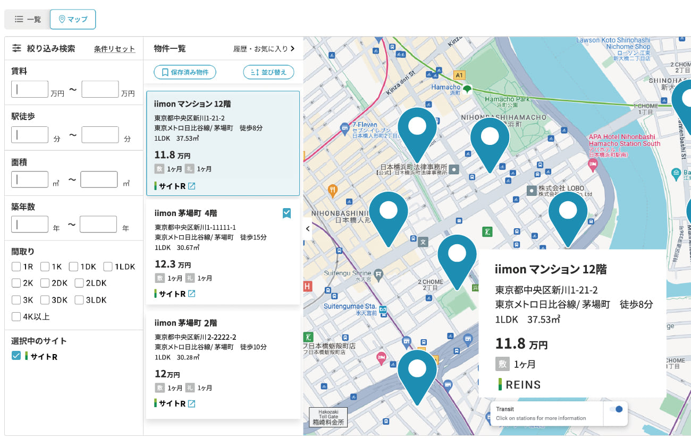Switch to the 一覧 list tab
Image resolution: width=691 pixels, height=439 pixels.
pos(28,19)
